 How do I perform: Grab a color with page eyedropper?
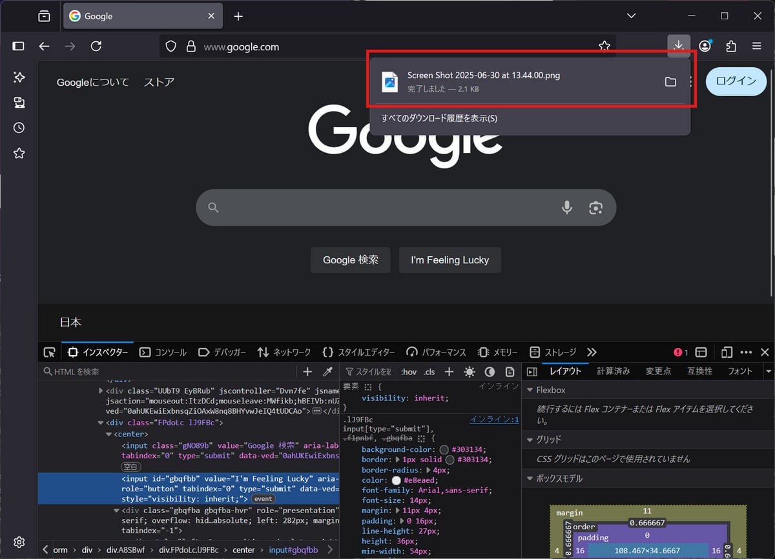click(x=327, y=372)
